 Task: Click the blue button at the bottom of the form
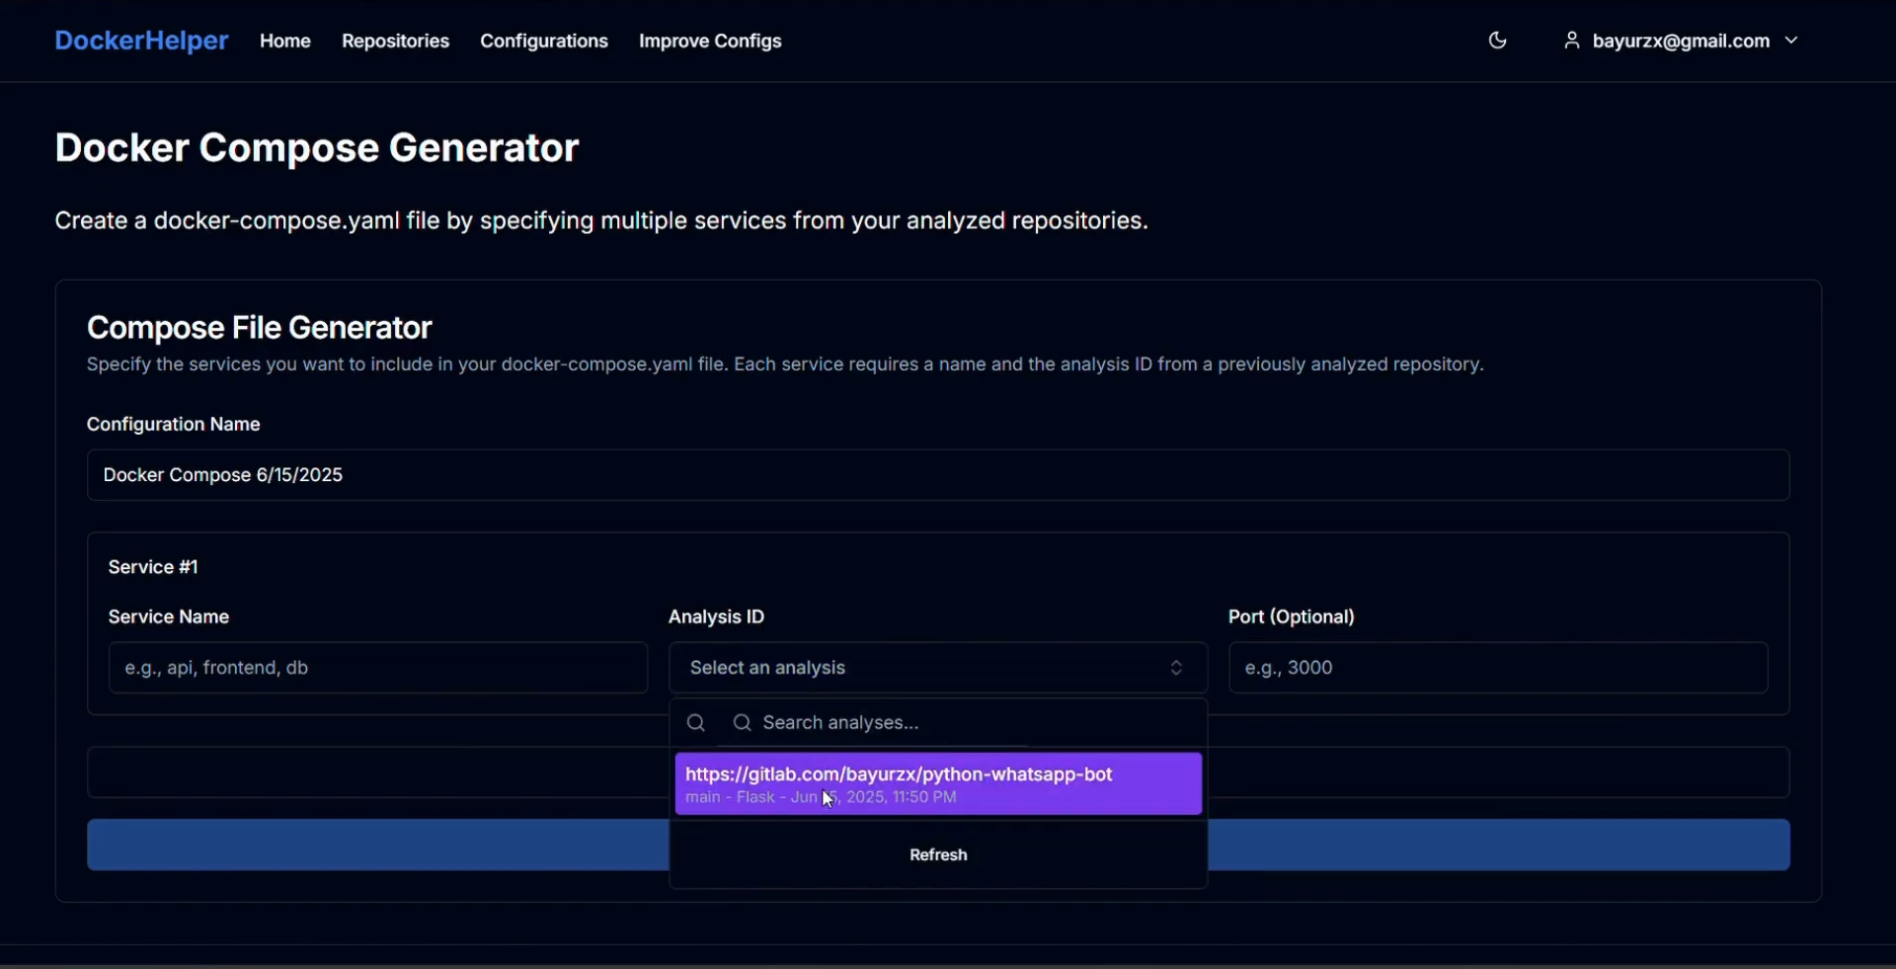pyautogui.click(x=1497, y=845)
